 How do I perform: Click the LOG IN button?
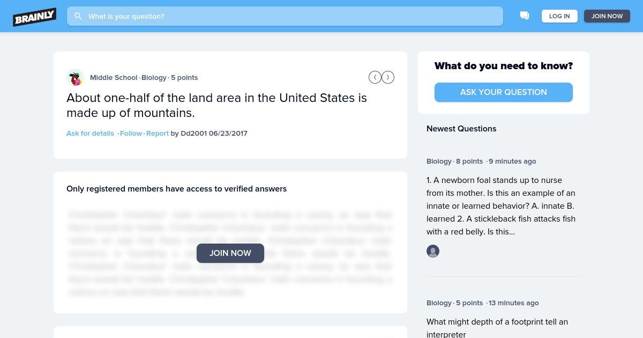coord(559,16)
